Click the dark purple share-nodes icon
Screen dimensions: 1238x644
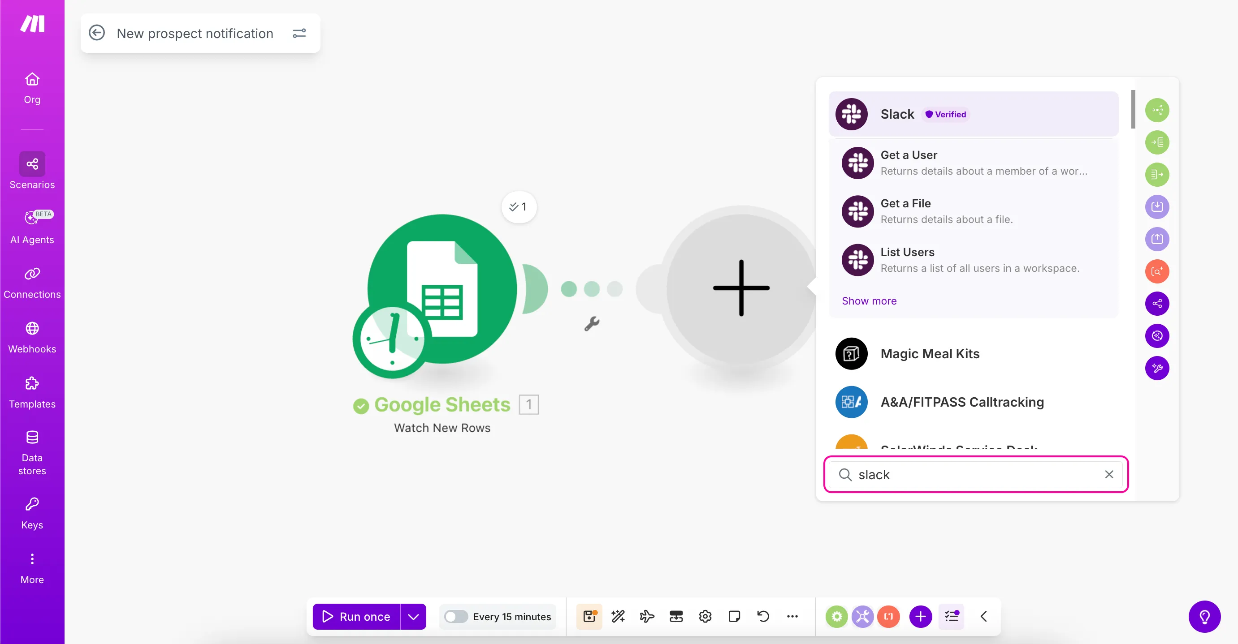pos(1157,304)
